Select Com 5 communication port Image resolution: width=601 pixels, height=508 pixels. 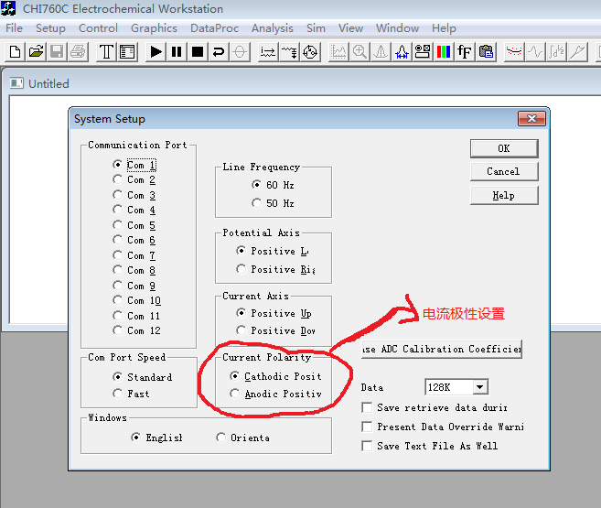pos(134,225)
